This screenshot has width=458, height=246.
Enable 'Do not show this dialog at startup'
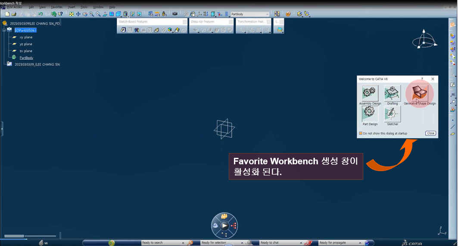[361, 133]
